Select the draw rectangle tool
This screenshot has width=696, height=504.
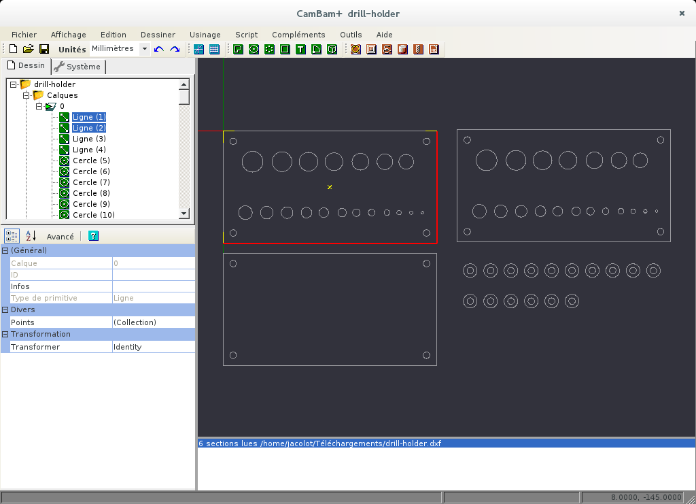pos(285,49)
